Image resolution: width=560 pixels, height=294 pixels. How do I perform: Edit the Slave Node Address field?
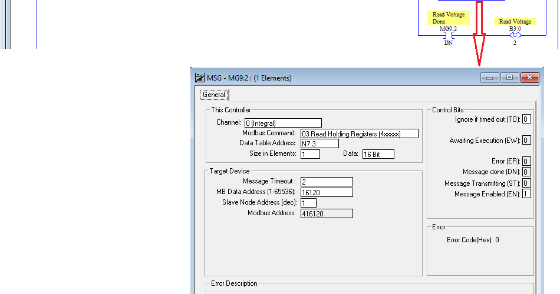308,203
